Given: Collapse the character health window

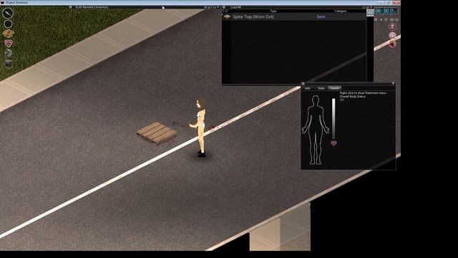Looking at the screenshot, I should (393, 84).
